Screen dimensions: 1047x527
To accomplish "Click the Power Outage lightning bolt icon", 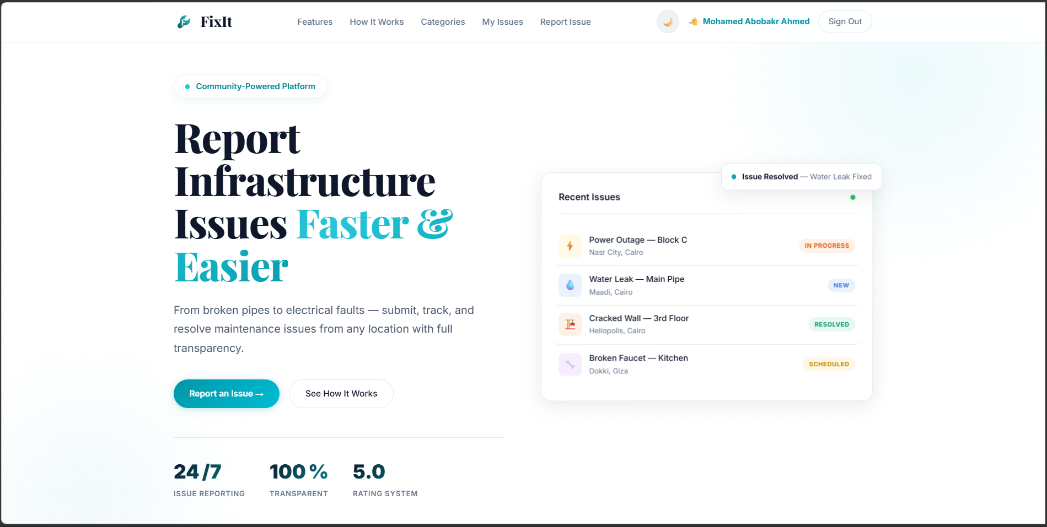I will [570, 246].
